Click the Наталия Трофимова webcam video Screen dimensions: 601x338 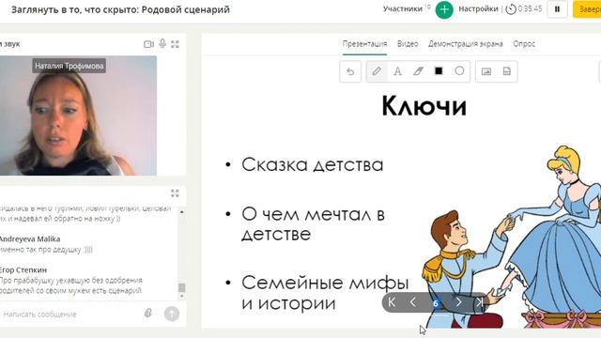[78, 115]
